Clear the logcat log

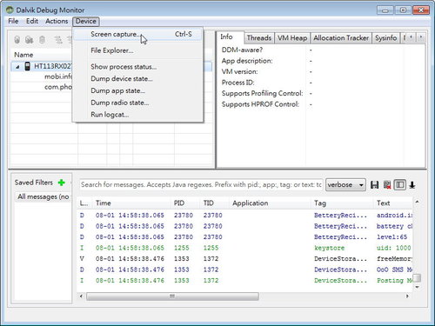387,185
